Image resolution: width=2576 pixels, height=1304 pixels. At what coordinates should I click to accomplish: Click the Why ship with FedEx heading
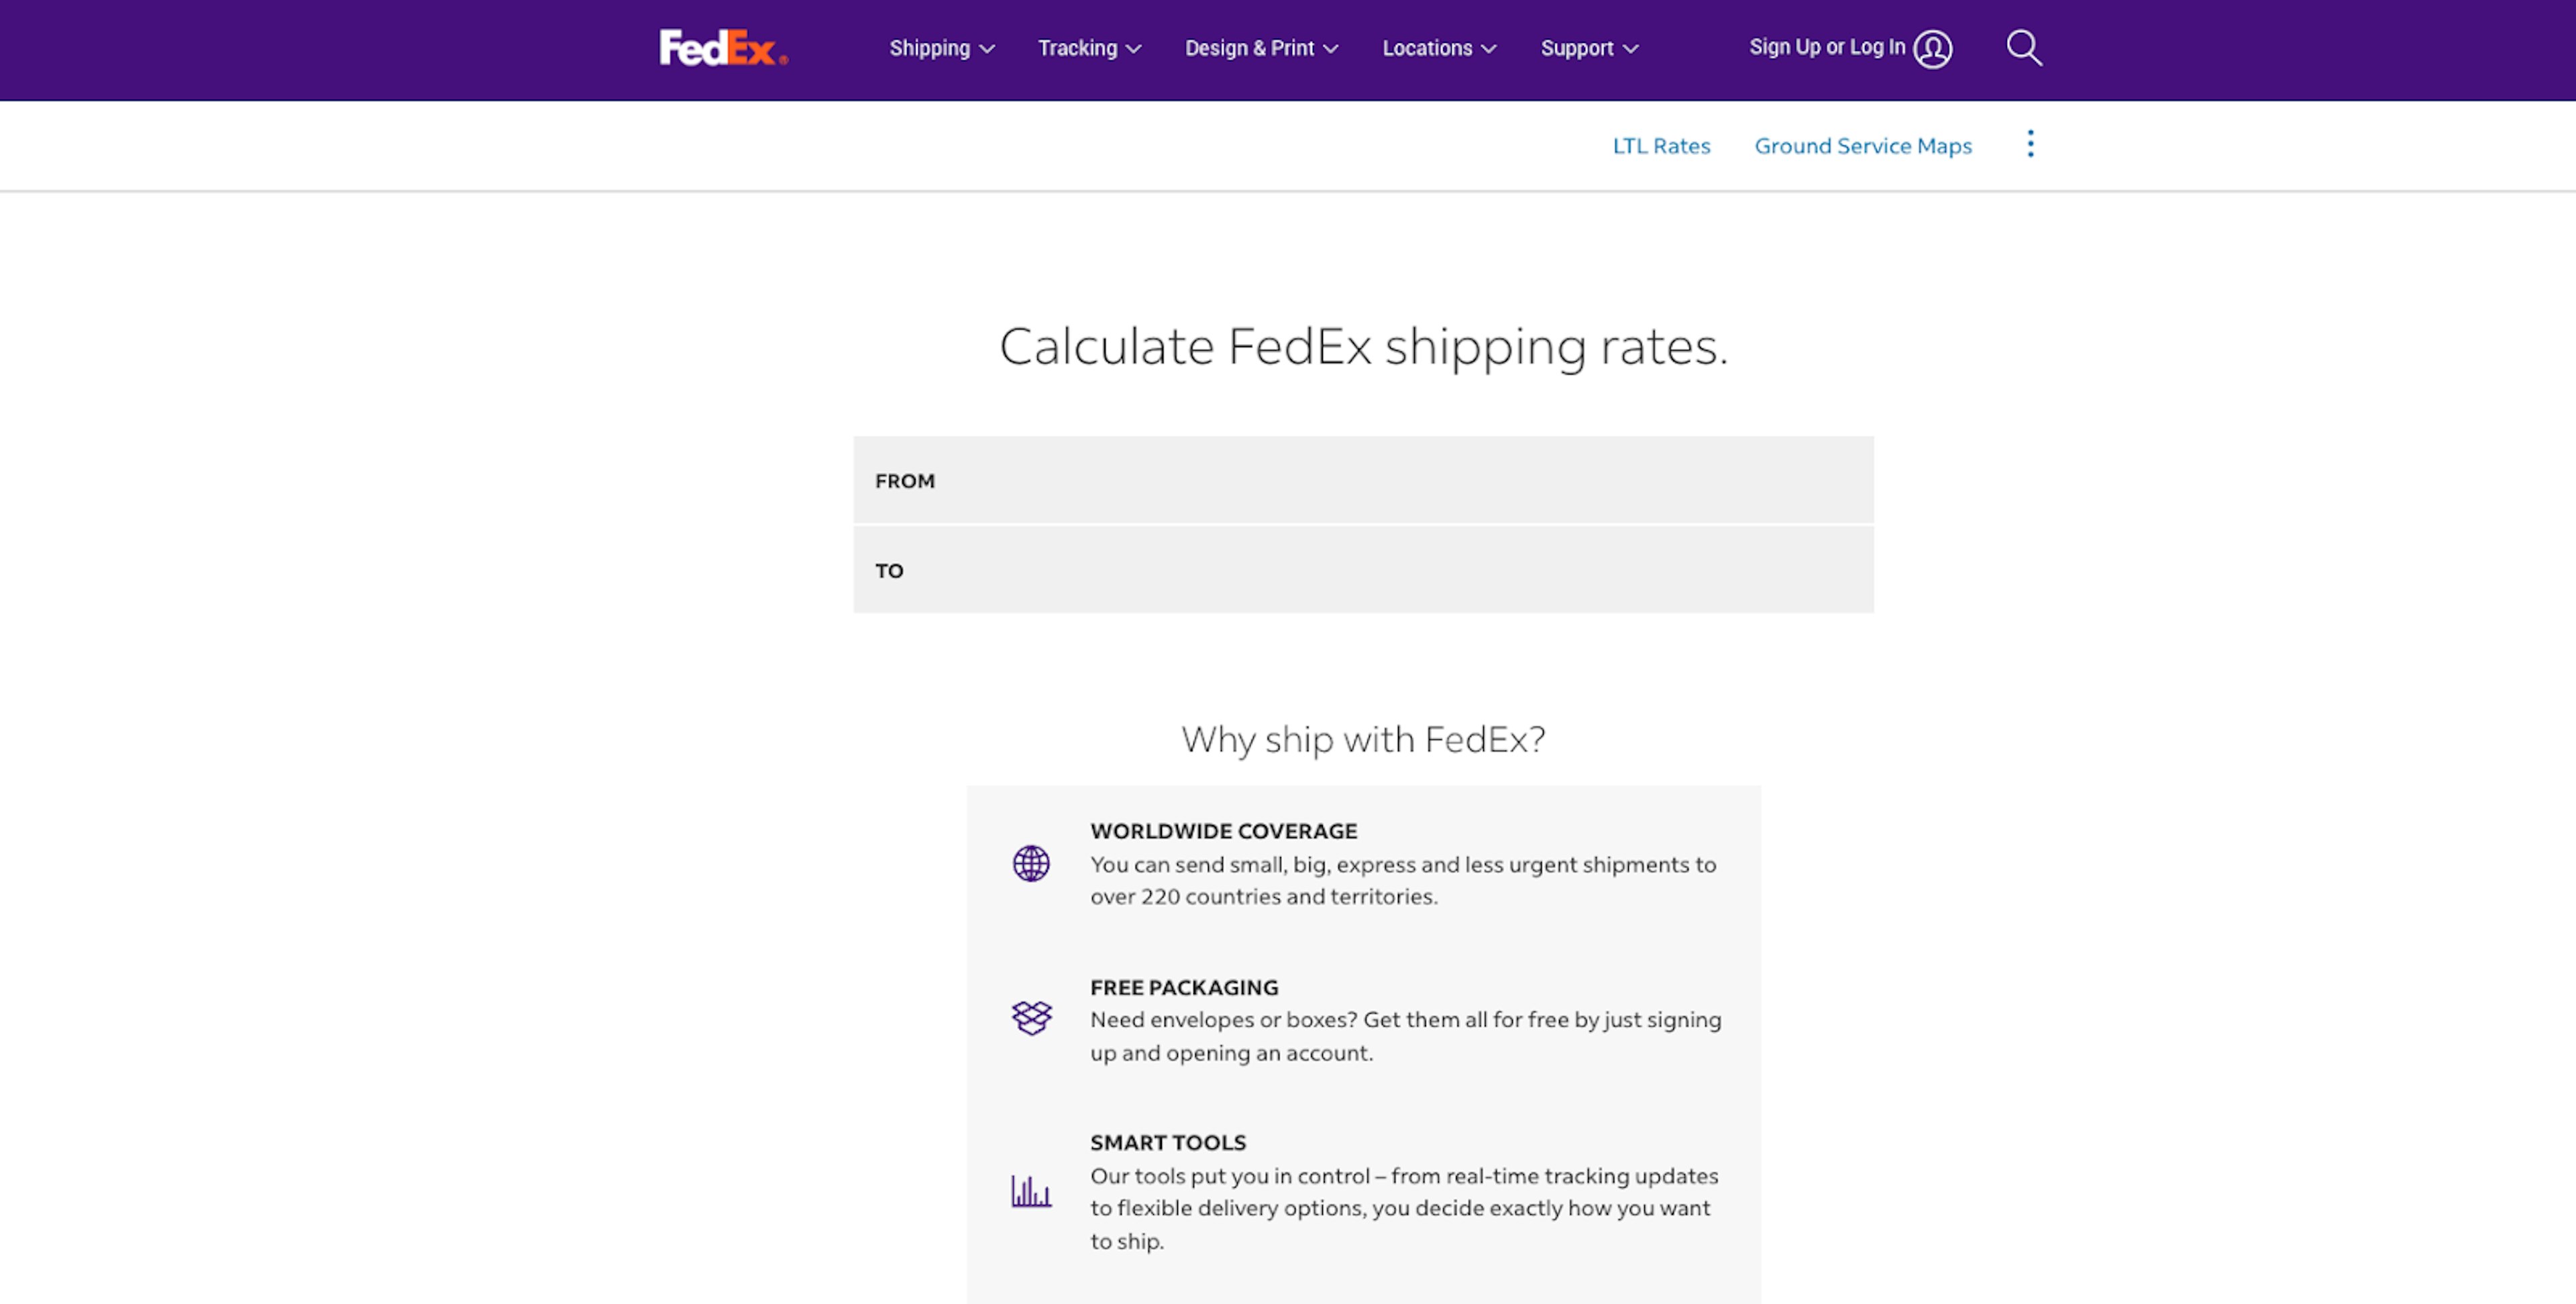(x=1362, y=739)
